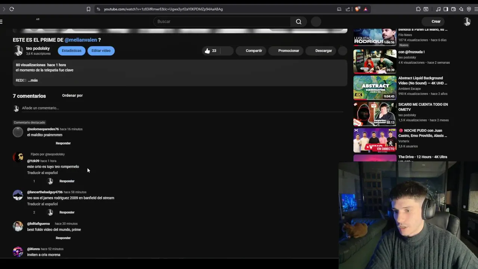Viewport: 478px width, 269px height.
Task: Open the 'Bendita a Paren La Mano' recommended title
Action: click(423, 30)
